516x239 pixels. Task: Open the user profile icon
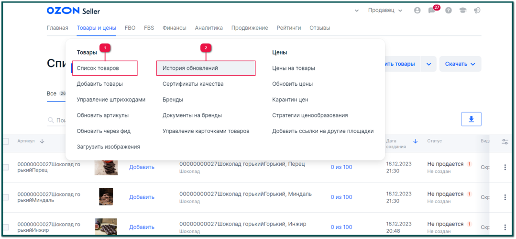coord(417,11)
